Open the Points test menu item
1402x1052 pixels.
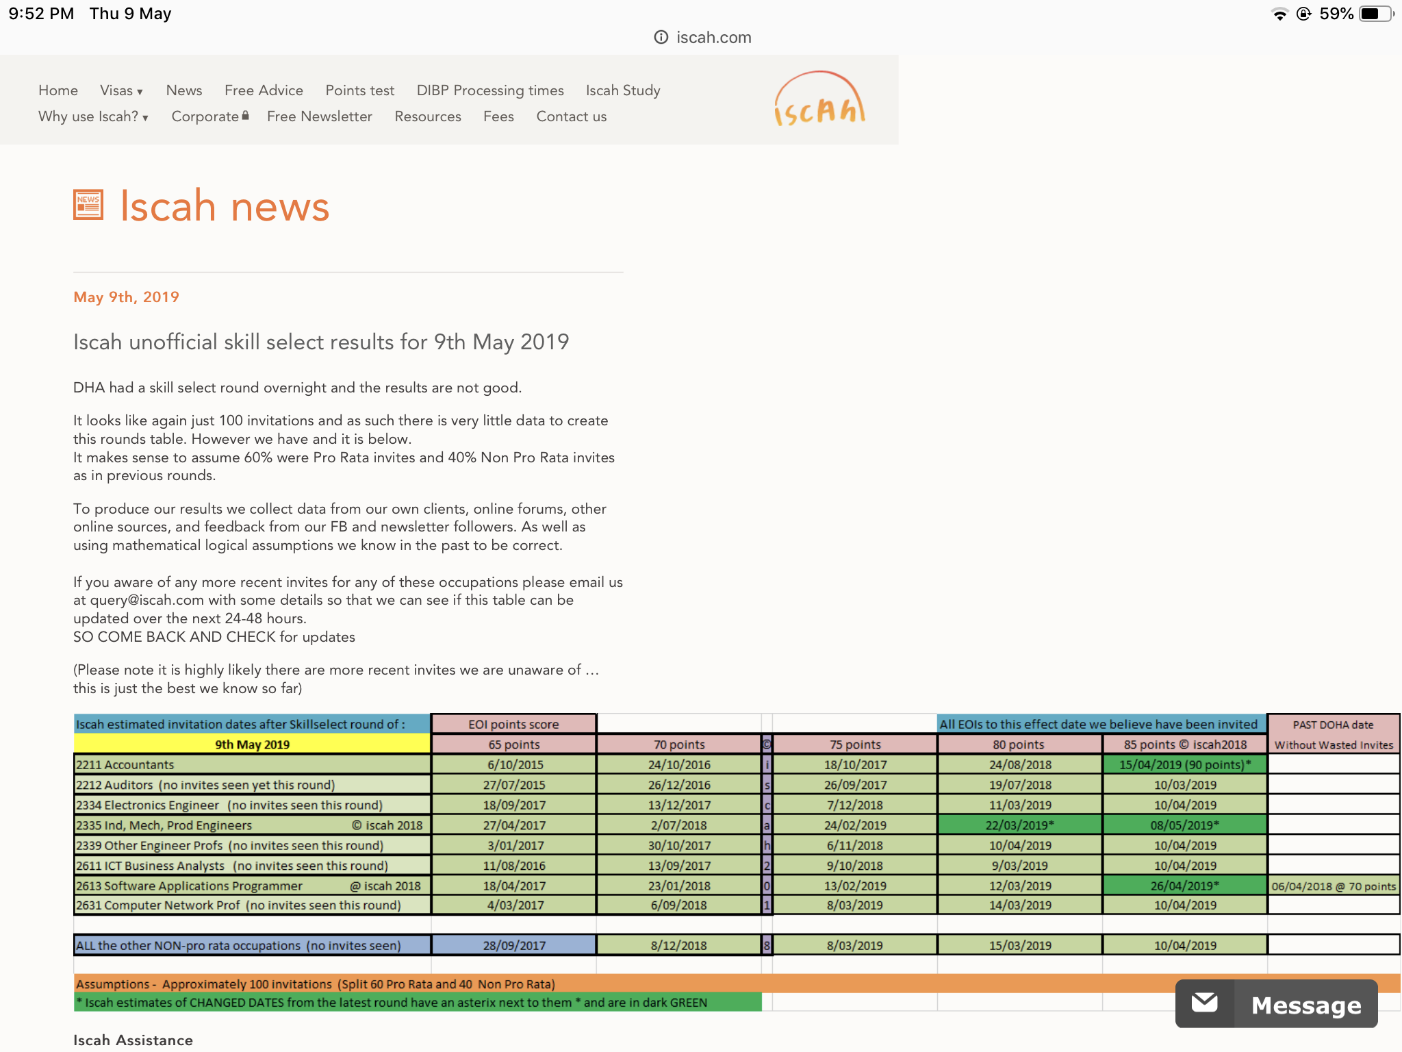[x=359, y=90]
